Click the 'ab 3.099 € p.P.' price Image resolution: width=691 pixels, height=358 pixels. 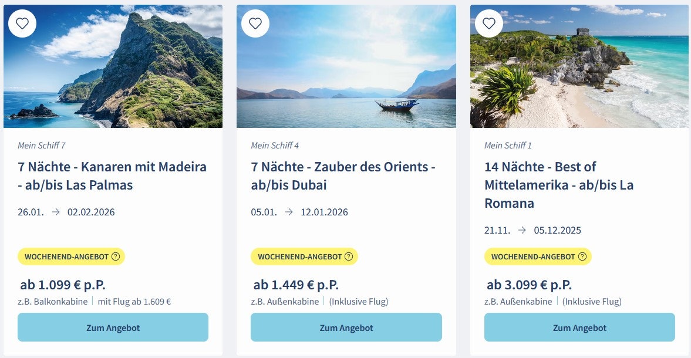(529, 285)
